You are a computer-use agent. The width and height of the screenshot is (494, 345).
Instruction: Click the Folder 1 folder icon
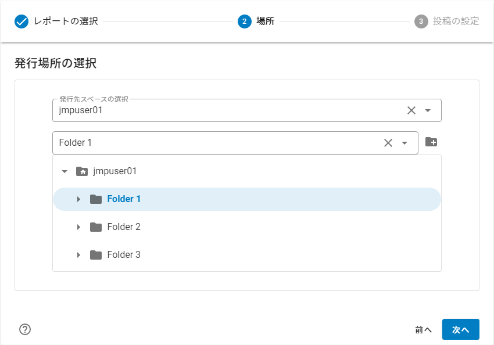96,199
